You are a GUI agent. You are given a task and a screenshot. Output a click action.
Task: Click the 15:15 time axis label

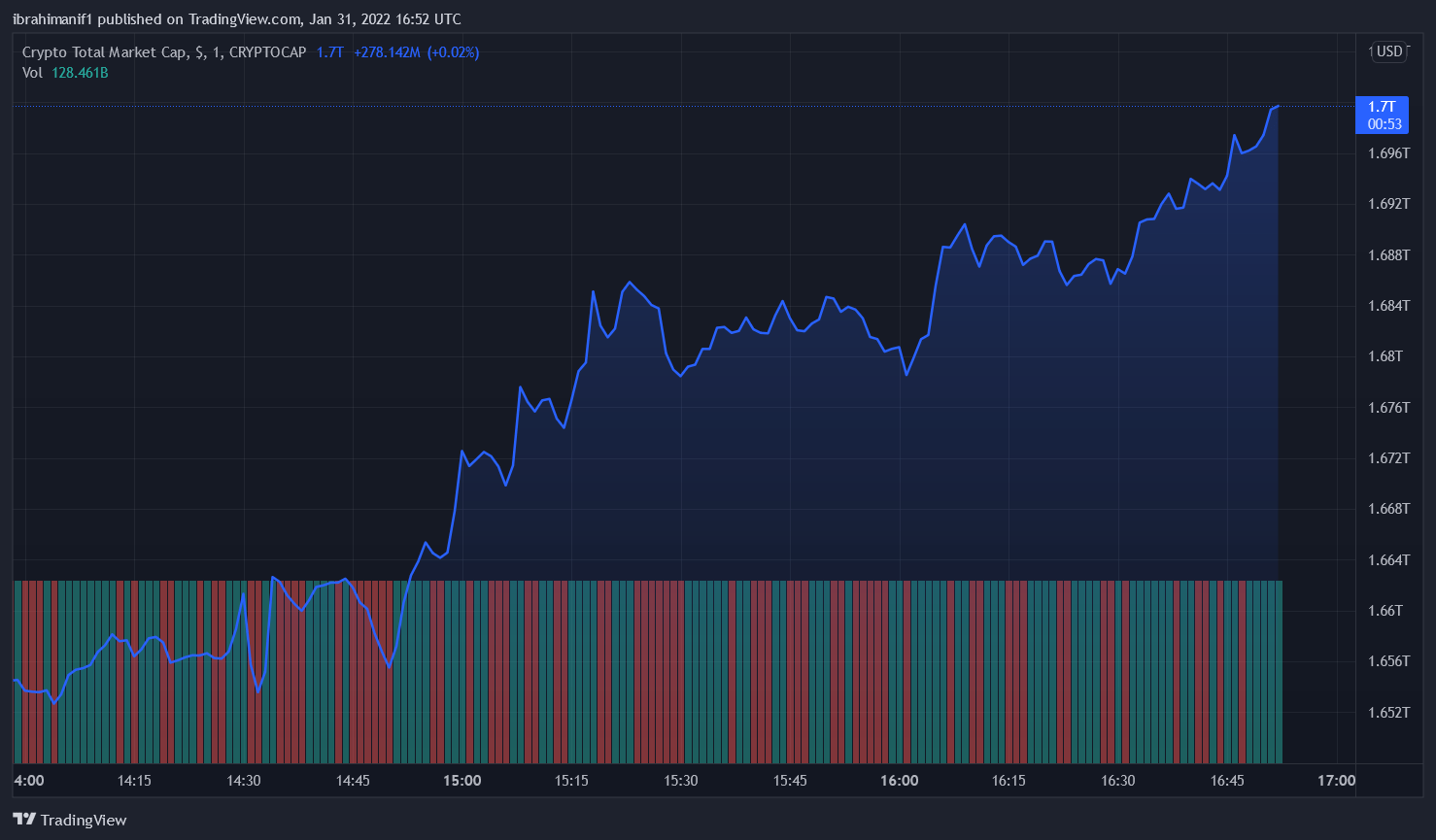click(x=571, y=781)
